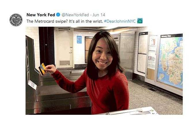
Task: Open the New York Fed profile avatar
Action: click(16, 20)
